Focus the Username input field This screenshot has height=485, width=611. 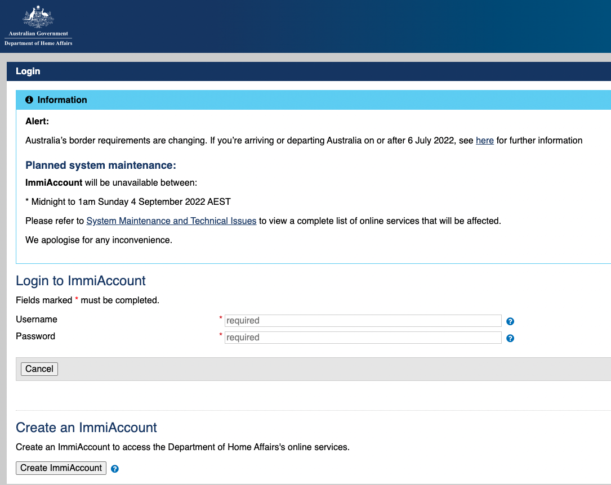click(363, 321)
